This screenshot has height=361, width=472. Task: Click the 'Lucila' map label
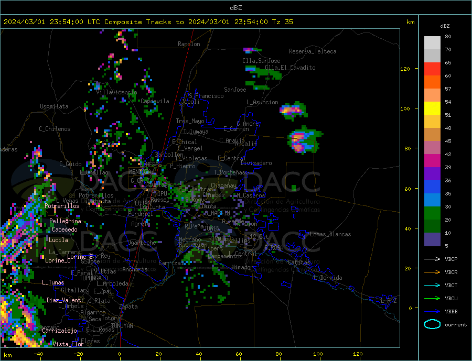click(58, 240)
